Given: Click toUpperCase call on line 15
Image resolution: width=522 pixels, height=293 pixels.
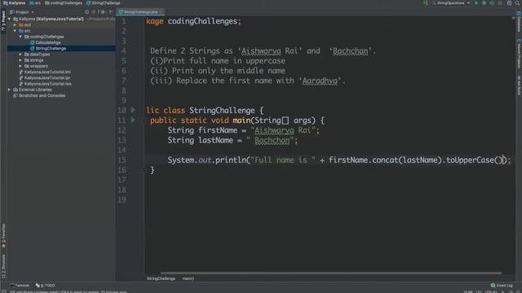Looking at the screenshot, I should click(470, 160).
